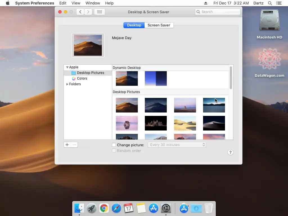The height and width of the screenshot is (216, 288).
Task: Open Downloads folder in the Dock
Action: click(196, 208)
